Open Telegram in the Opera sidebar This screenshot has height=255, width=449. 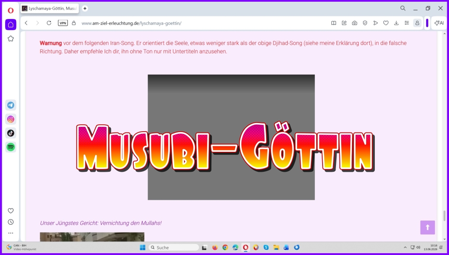click(x=11, y=105)
